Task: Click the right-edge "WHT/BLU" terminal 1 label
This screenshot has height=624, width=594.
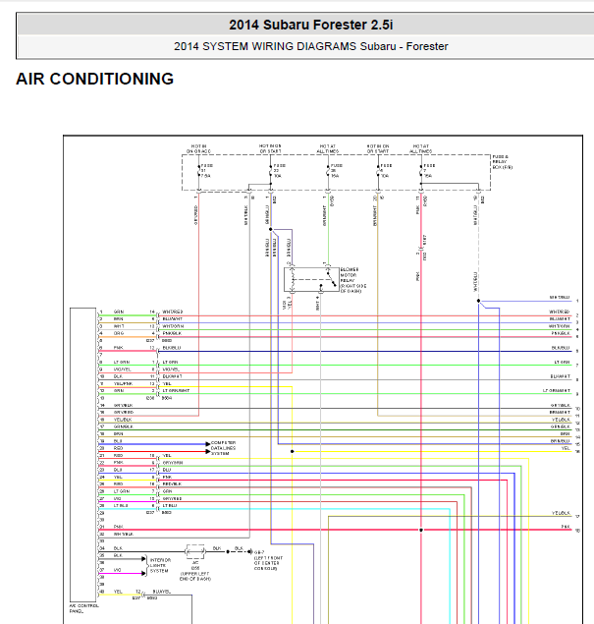Action: pos(560,298)
